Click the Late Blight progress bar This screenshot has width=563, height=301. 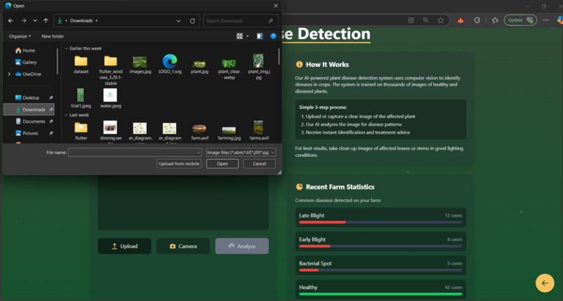[x=381, y=222]
